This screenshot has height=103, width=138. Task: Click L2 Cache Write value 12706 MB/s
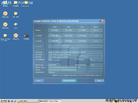[68, 41]
